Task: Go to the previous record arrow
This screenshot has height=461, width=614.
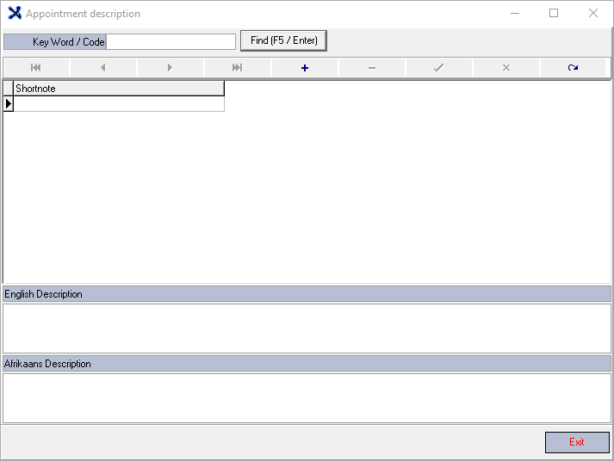Action: pos(103,68)
